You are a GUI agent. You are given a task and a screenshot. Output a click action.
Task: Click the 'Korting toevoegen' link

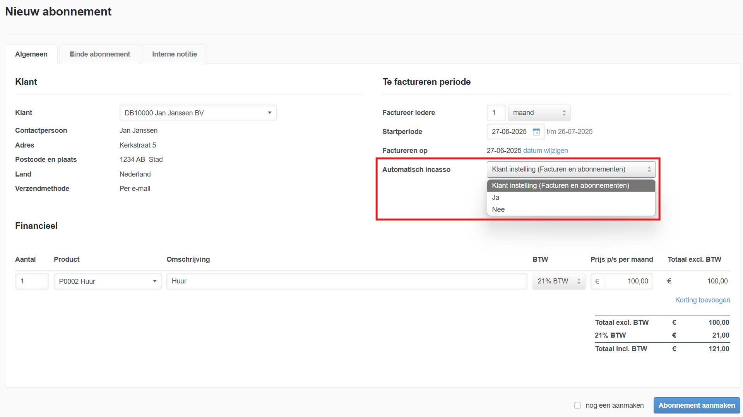pyautogui.click(x=702, y=300)
